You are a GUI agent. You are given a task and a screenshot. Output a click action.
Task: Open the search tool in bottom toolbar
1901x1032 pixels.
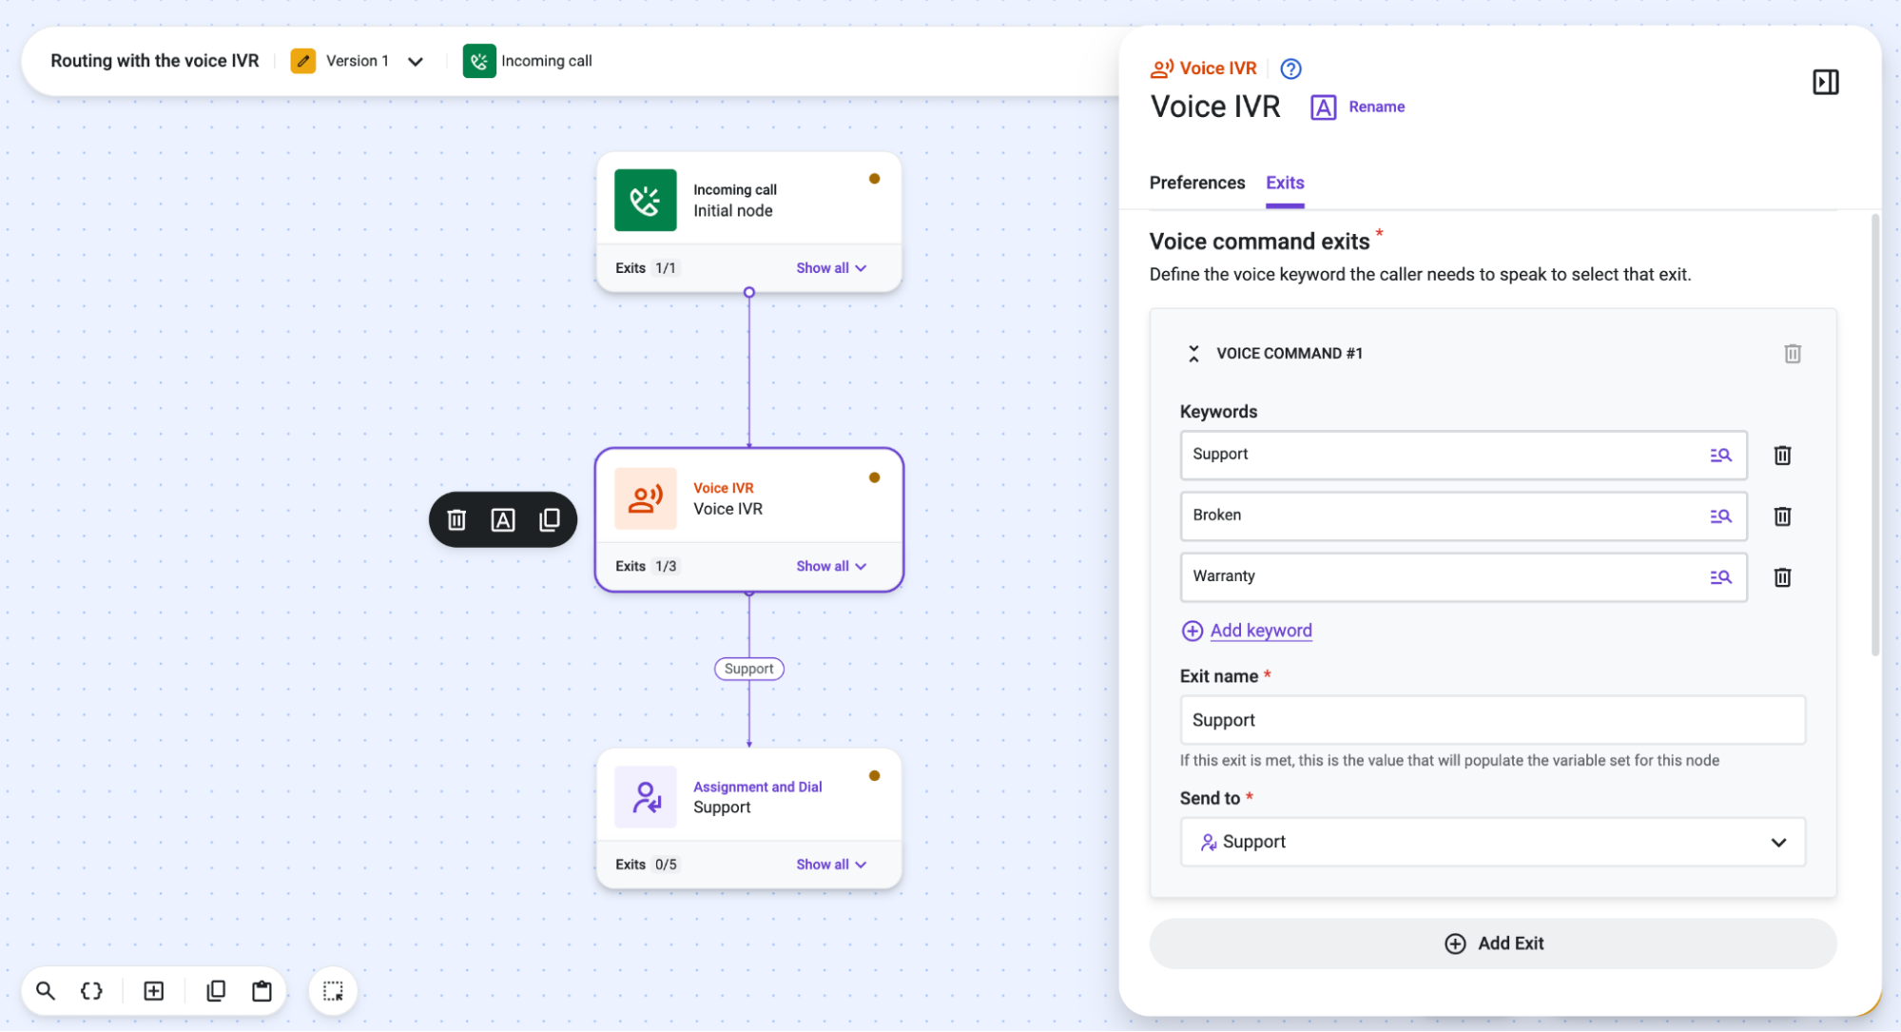coord(46,991)
